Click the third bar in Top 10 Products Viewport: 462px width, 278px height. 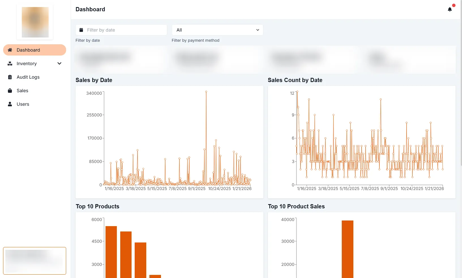pos(140,260)
